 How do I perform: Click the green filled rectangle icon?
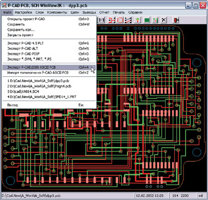[x=147, y=20]
